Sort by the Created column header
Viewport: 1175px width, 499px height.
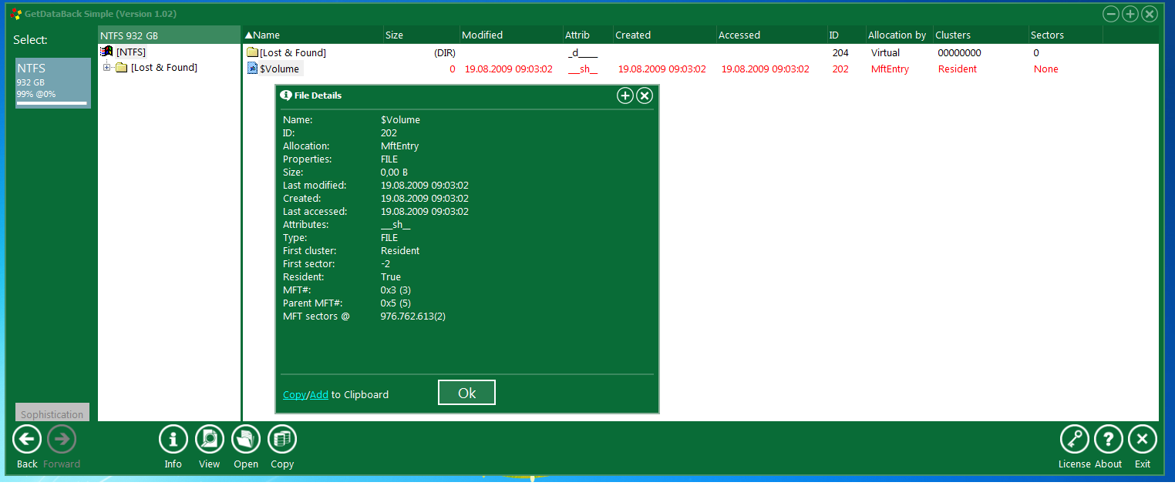click(664, 35)
